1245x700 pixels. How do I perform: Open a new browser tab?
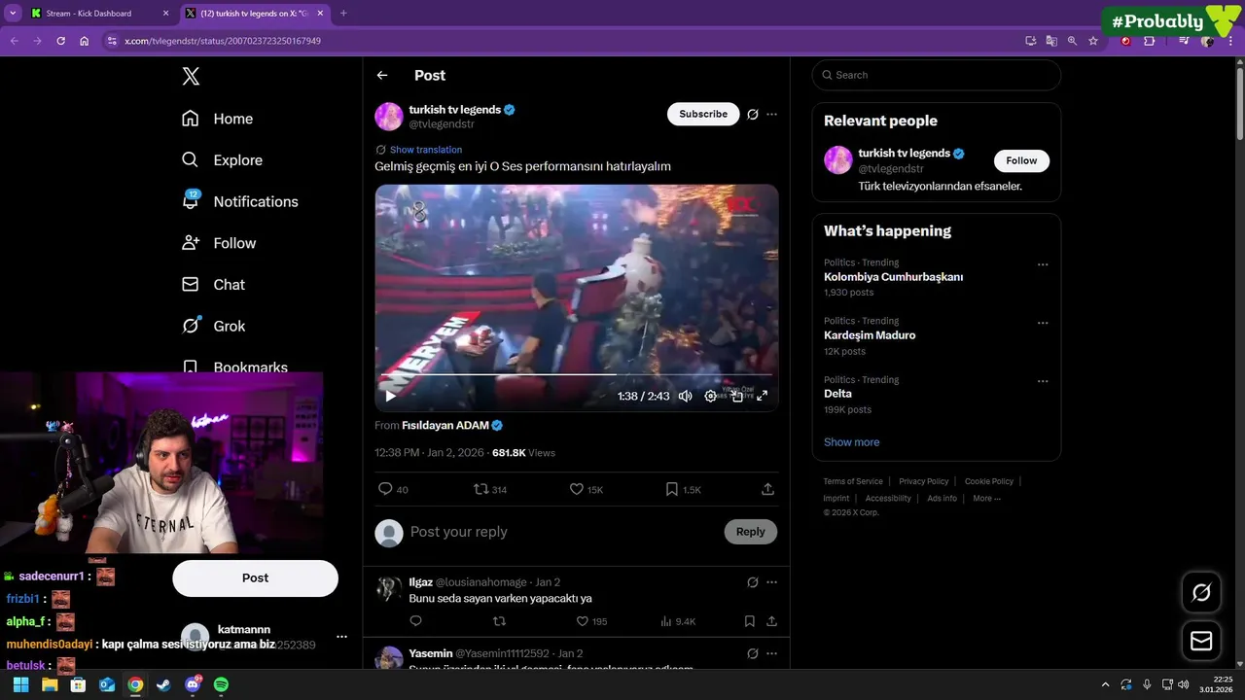pos(343,14)
